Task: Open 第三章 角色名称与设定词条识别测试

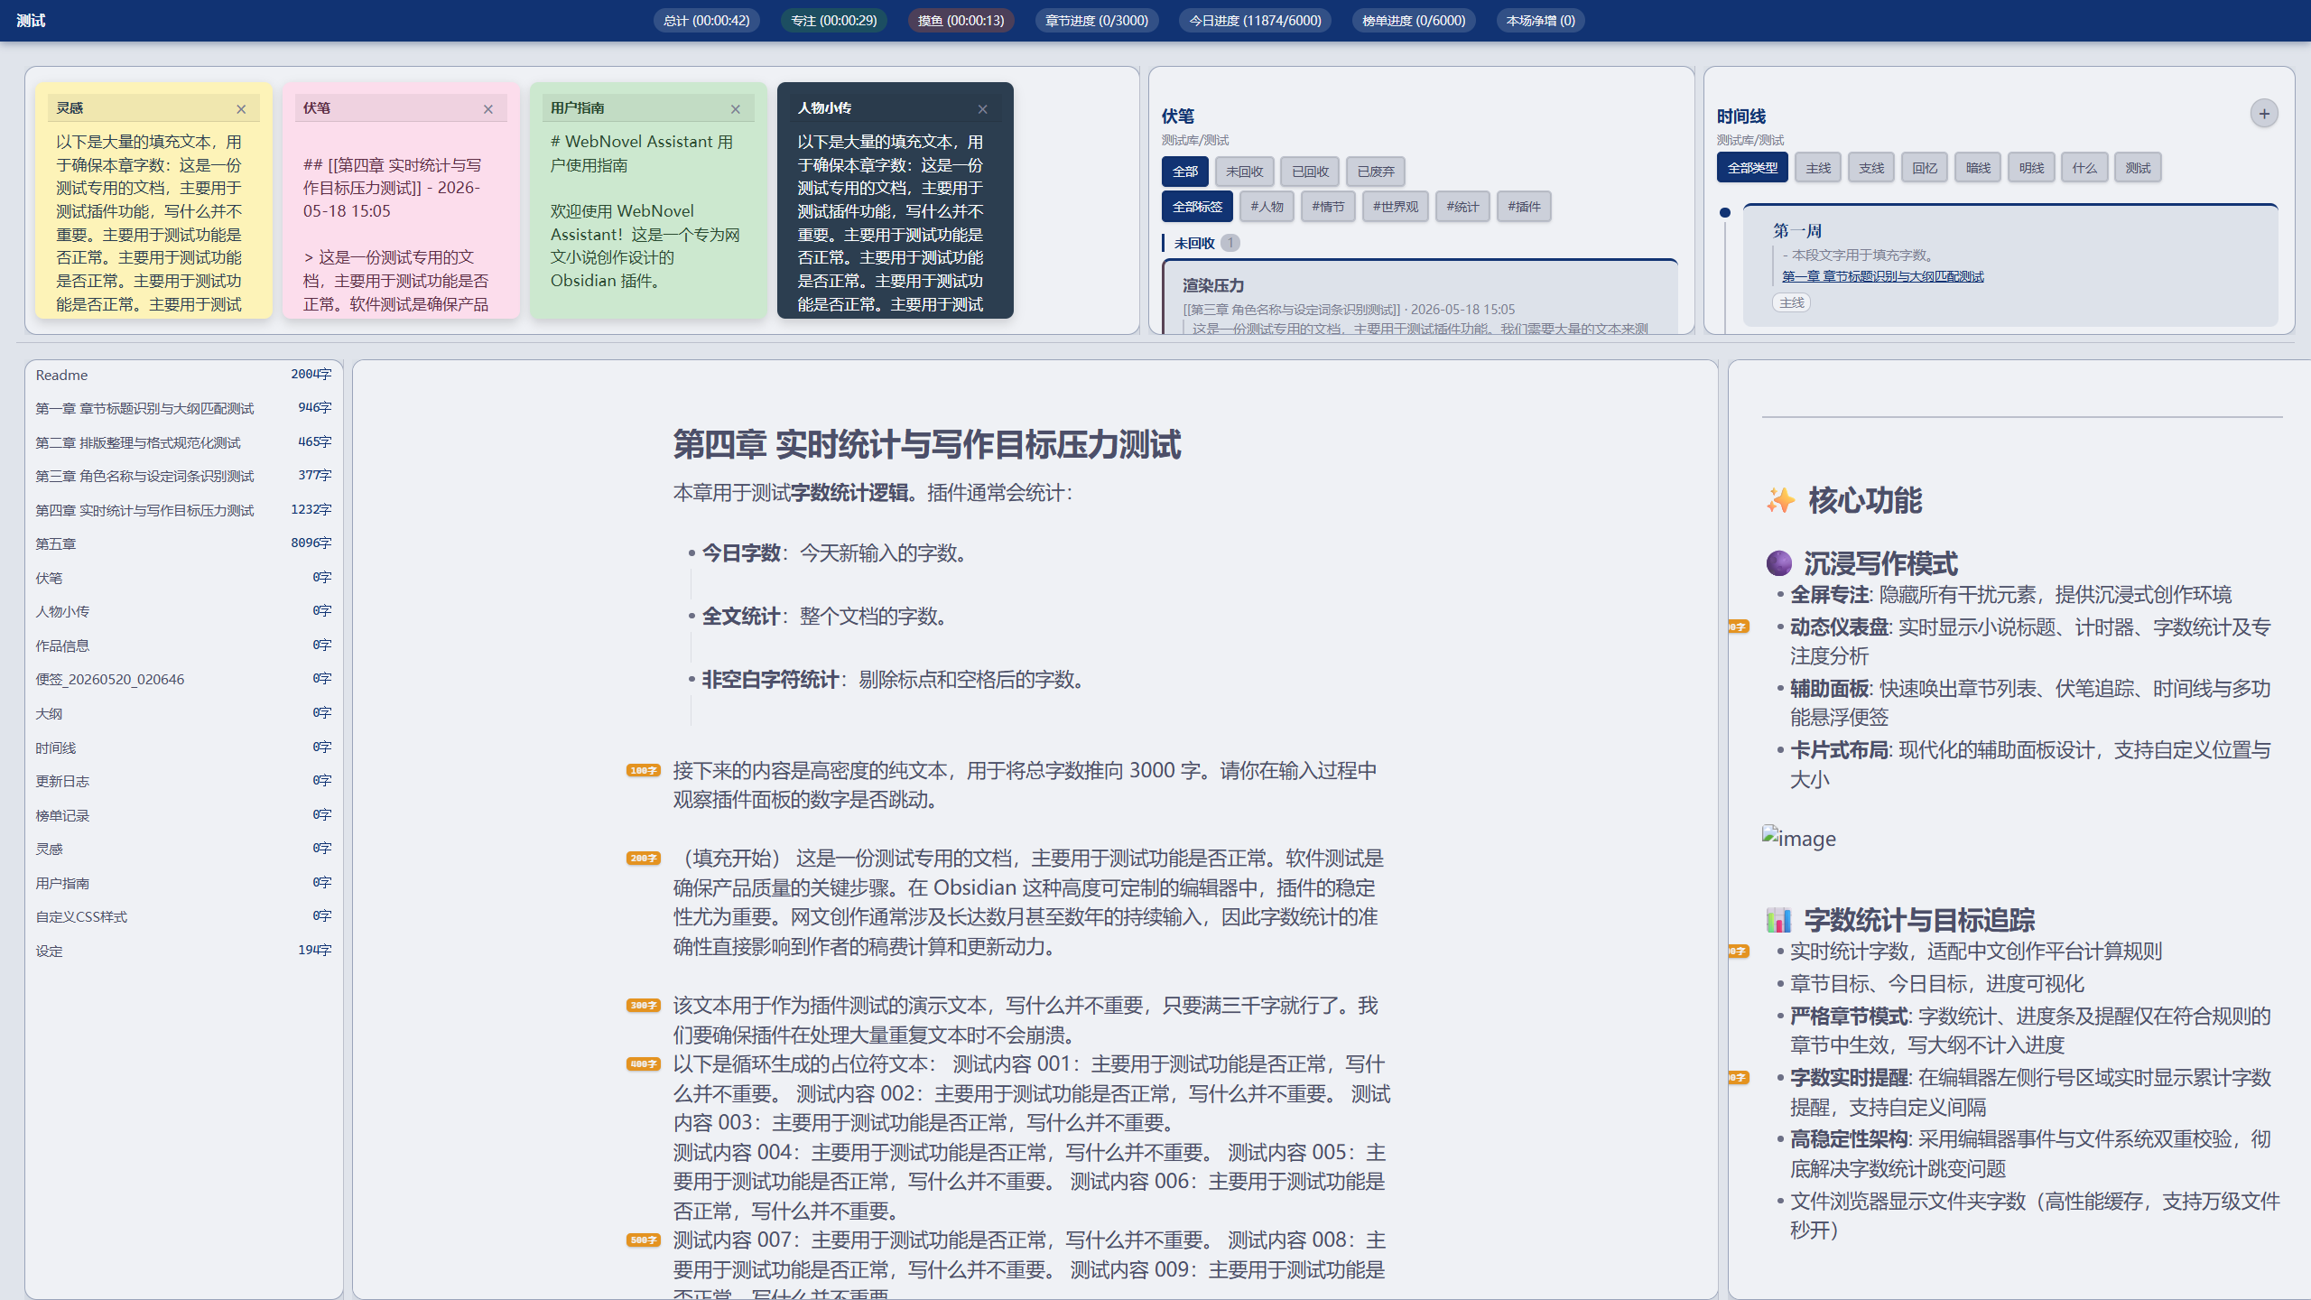Action: click(183, 476)
